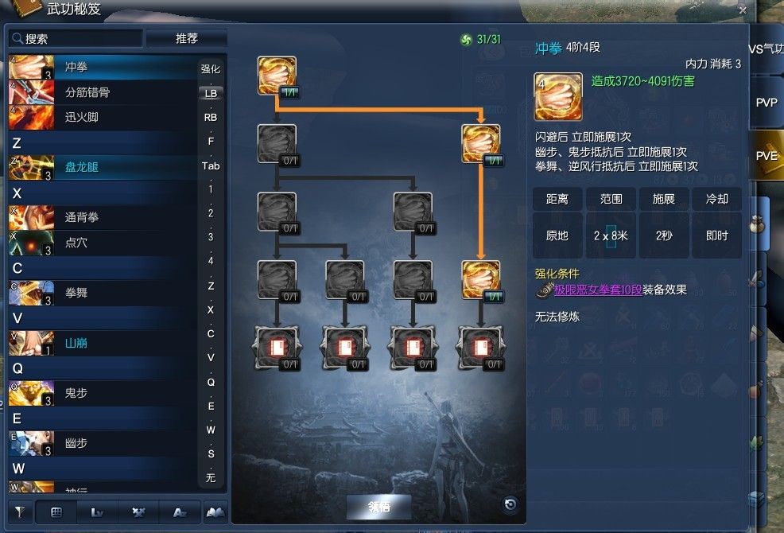Open the 极限恶女拳套10段 item link

(x=597, y=290)
